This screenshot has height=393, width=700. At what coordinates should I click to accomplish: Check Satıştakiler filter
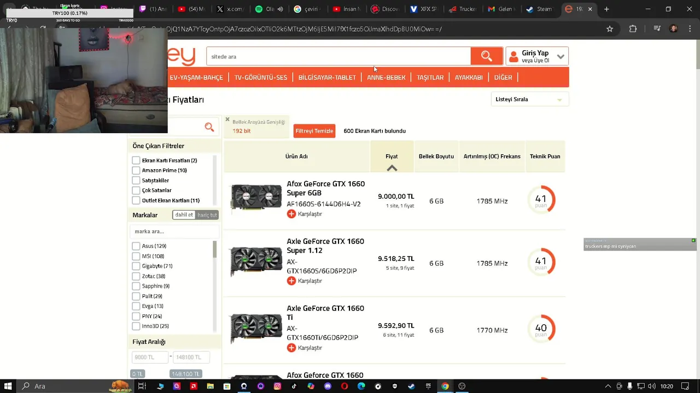pyautogui.click(x=136, y=180)
